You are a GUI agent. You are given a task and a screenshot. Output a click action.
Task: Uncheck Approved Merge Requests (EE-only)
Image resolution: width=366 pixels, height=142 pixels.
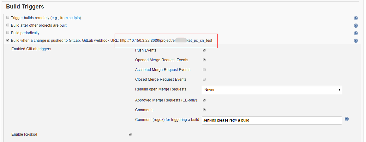(204, 100)
